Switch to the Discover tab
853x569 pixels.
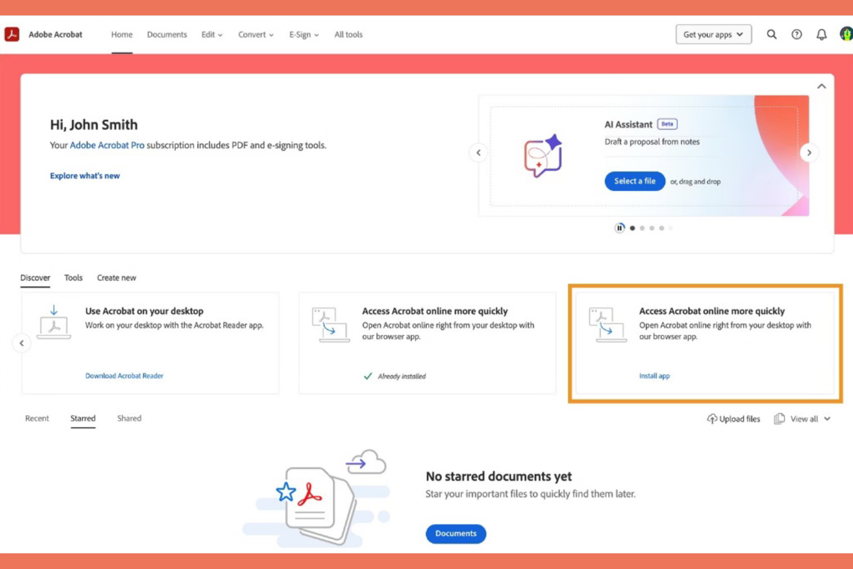(35, 278)
